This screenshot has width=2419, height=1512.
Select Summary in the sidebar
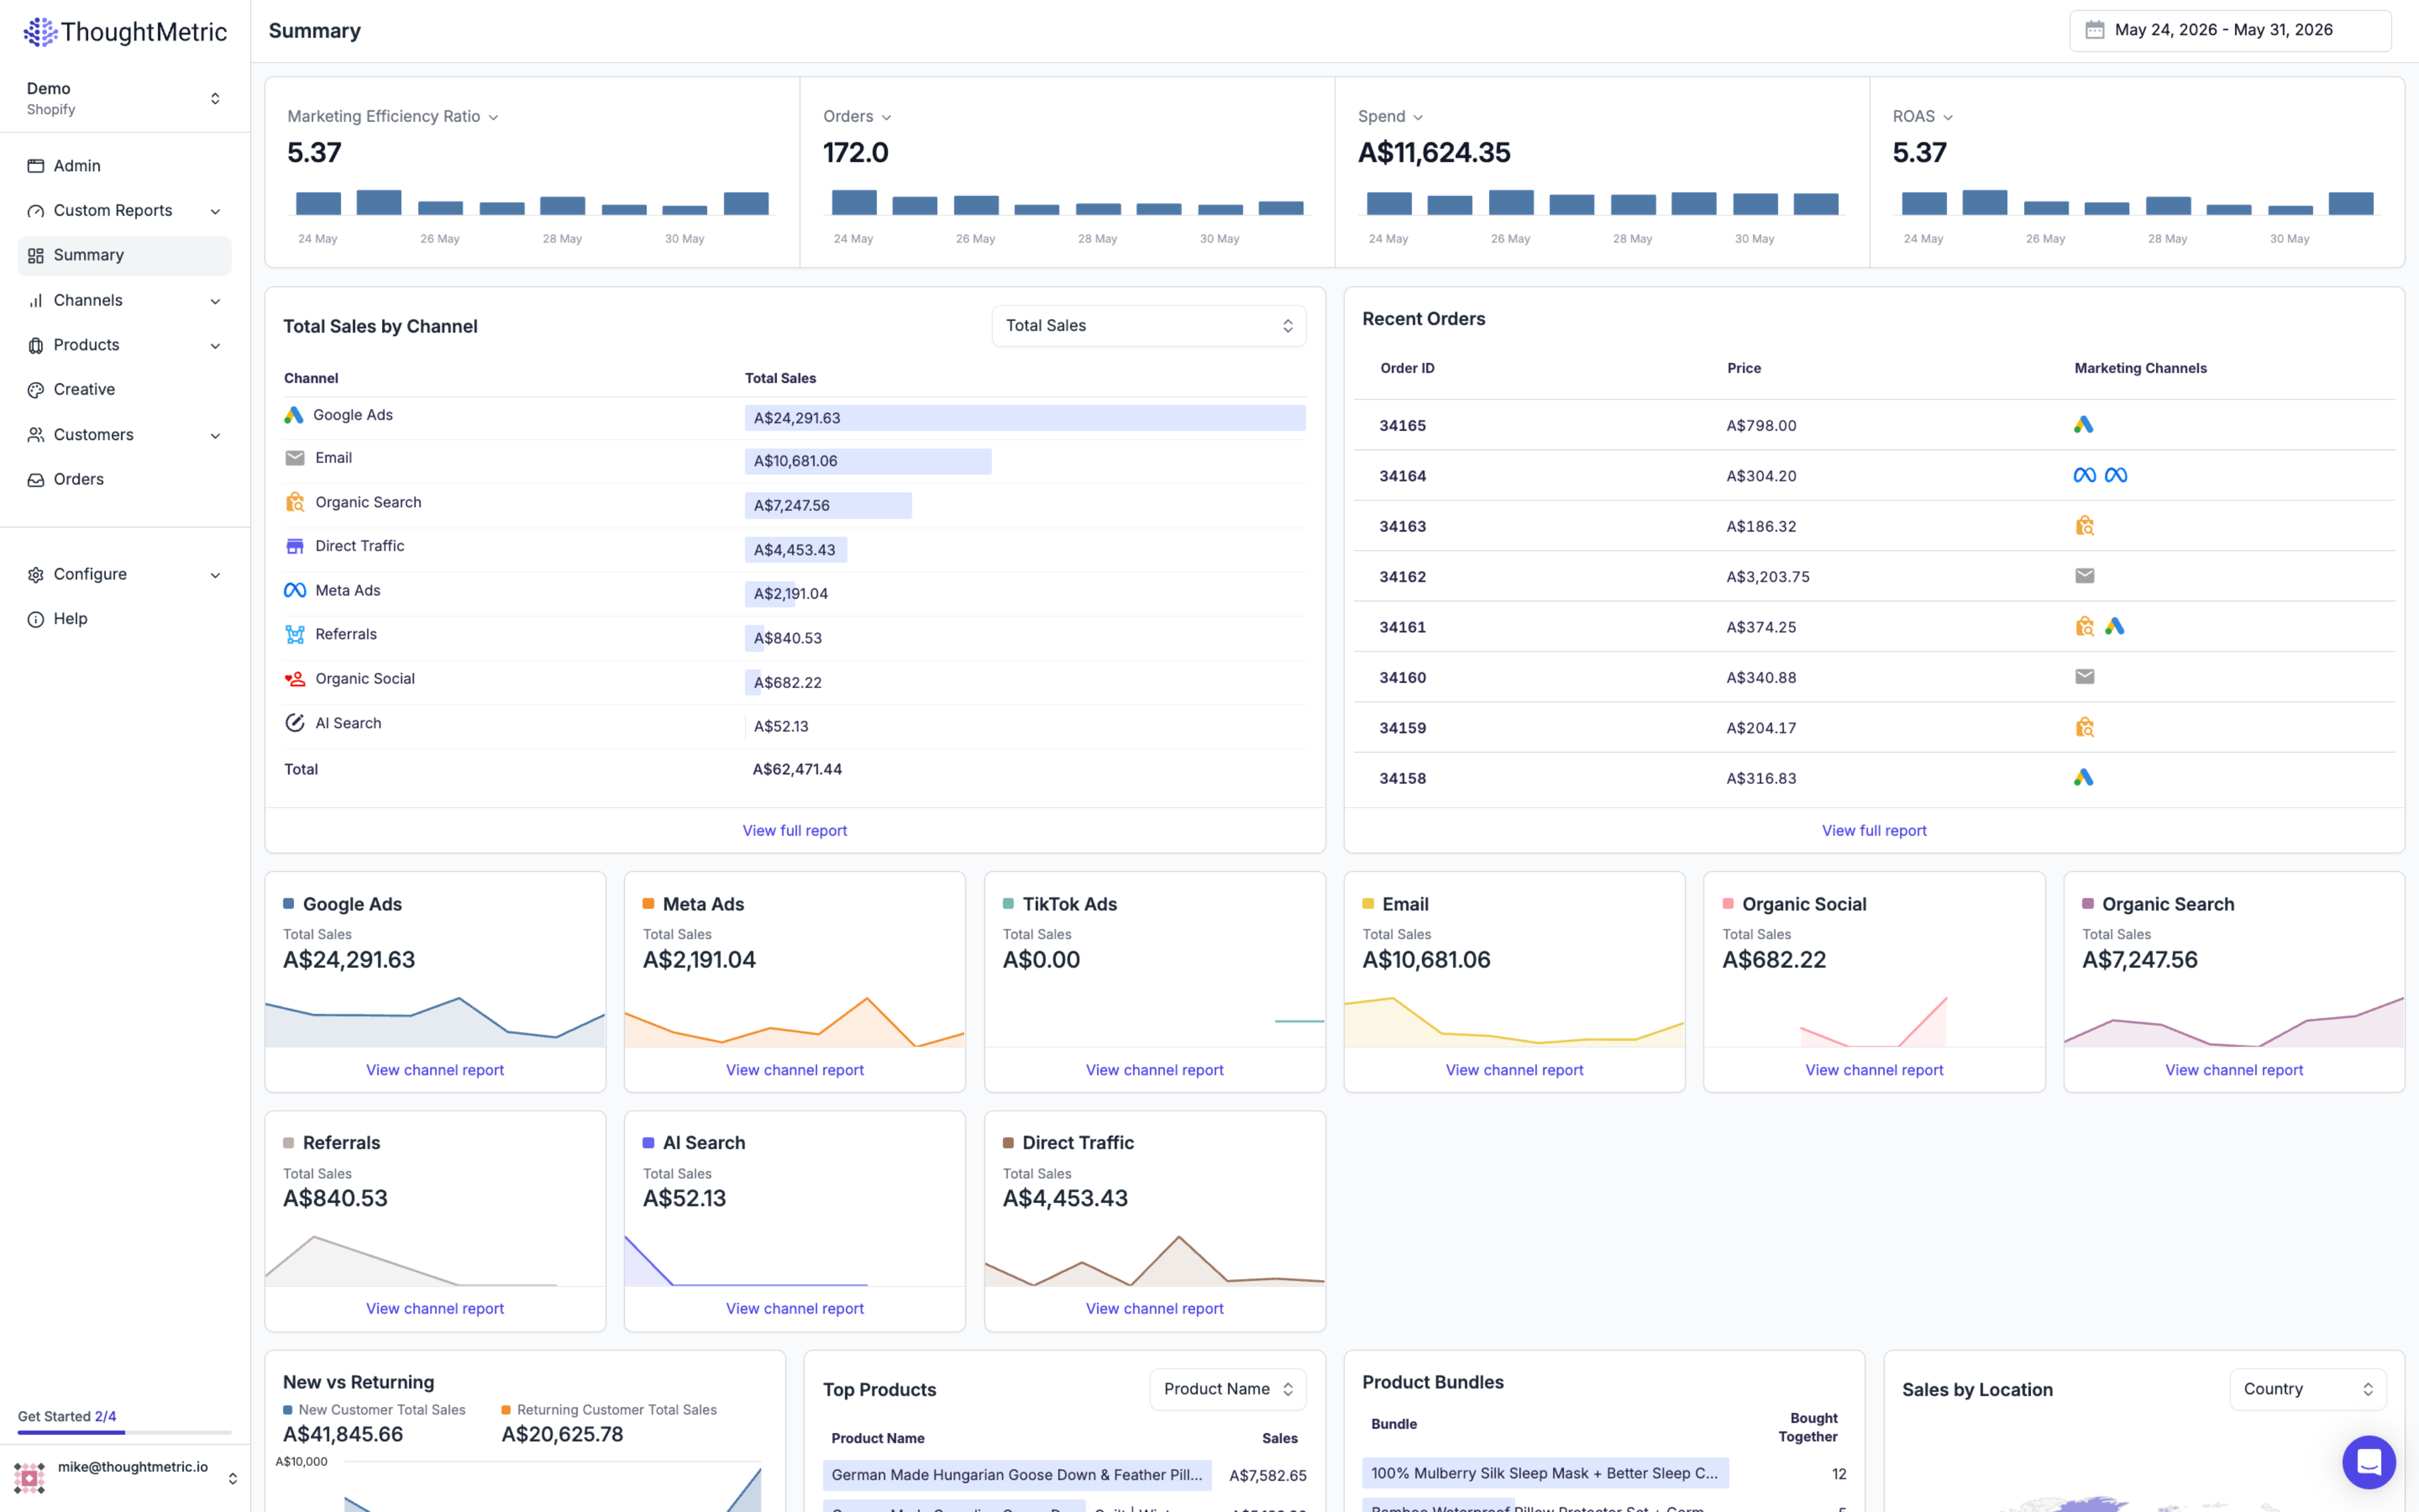[x=124, y=256]
